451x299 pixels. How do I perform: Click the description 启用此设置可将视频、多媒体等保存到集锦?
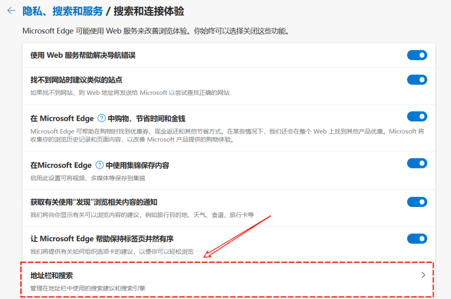tap(88, 178)
